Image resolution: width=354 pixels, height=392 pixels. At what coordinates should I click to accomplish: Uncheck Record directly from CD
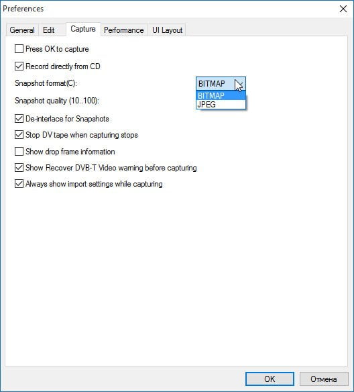[x=19, y=66]
